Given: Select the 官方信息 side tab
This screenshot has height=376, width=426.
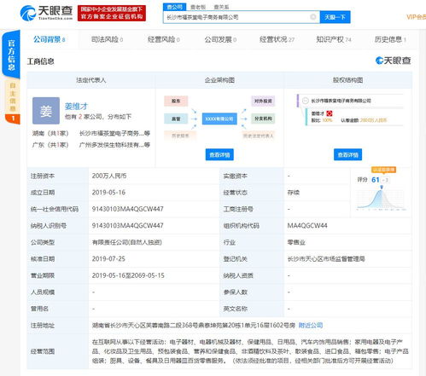Looking at the screenshot, I should pos(11,55).
